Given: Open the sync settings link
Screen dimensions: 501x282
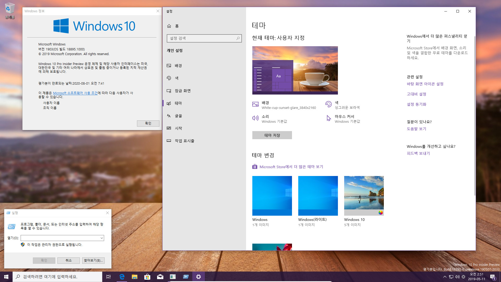Looking at the screenshot, I should pyautogui.click(x=416, y=104).
